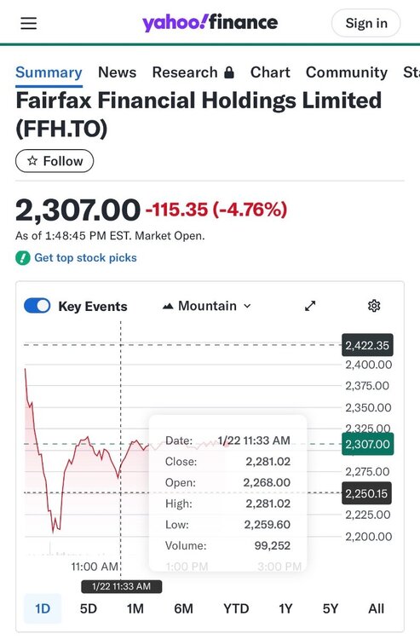Image resolution: width=420 pixels, height=639 pixels.
Task: Select the 1M time range
Action: pos(135,608)
